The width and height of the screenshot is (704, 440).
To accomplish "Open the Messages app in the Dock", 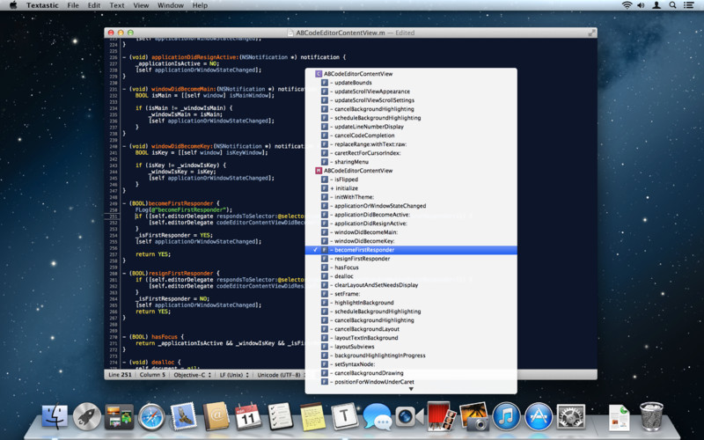I will pos(377,414).
